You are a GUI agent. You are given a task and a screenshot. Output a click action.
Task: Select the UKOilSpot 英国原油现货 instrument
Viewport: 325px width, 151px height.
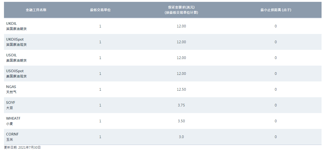tap(16, 42)
